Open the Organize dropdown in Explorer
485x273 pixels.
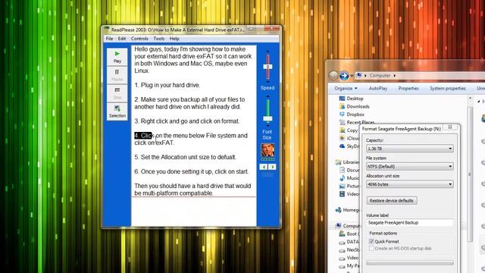point(346,88)
